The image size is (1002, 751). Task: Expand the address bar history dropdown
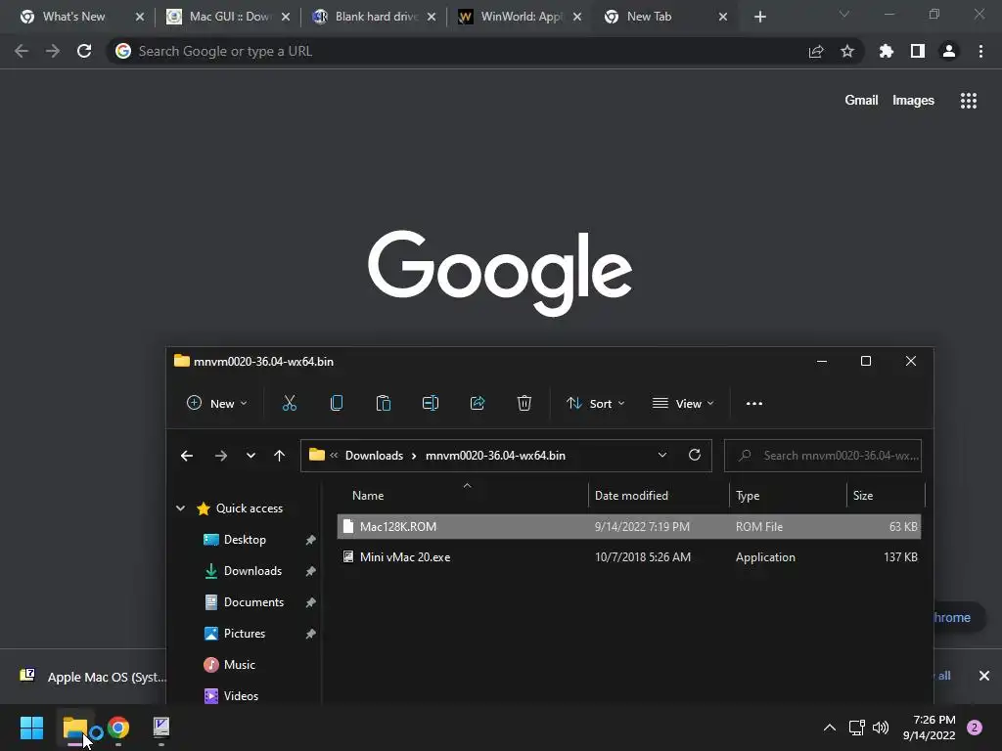click(662, 455)
